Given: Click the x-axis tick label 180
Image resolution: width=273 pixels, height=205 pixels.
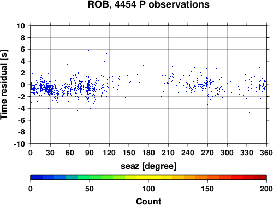Looking at the screenshot, I should [149, 153].
